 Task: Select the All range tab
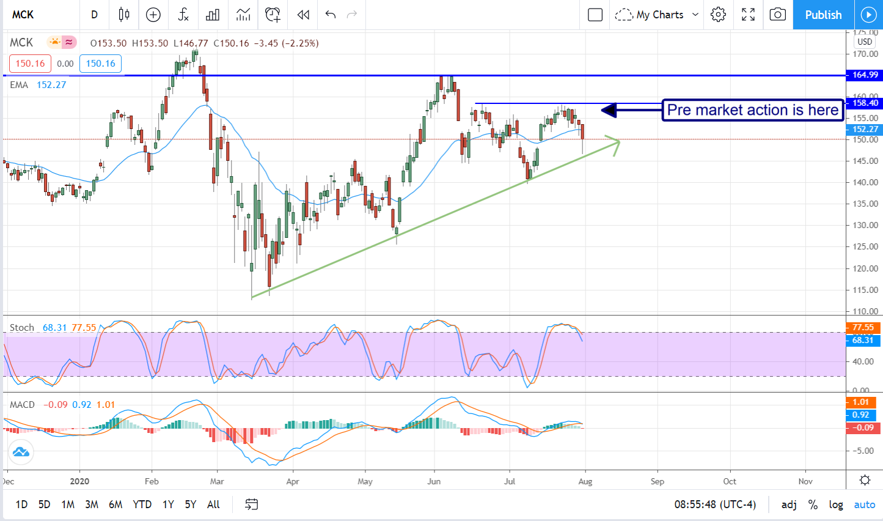(x=213, y=504)
